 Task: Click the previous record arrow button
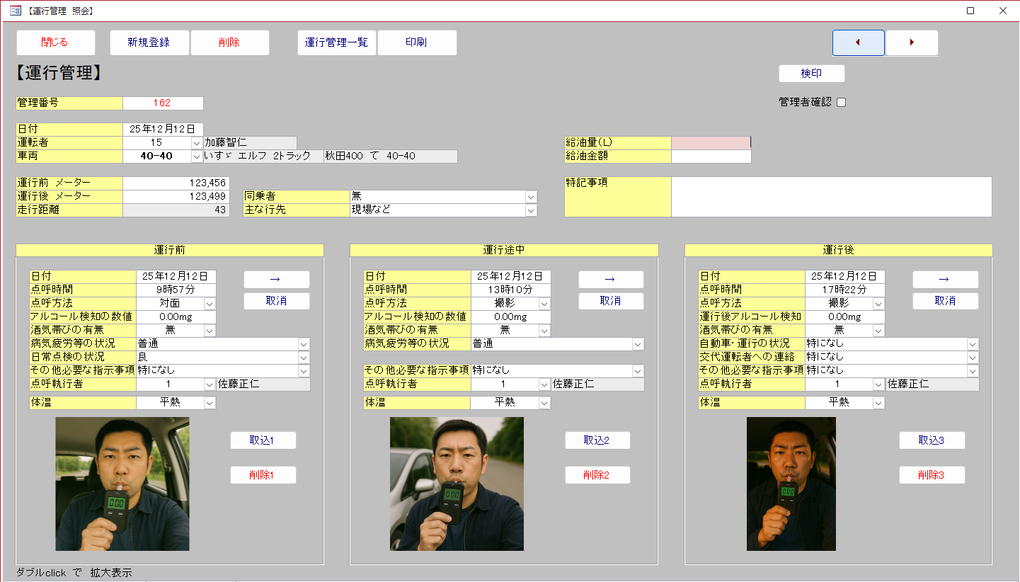858,42
